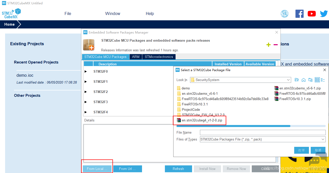Switch to the ARM tab
The width and height of the screenshot is (329, 173).
pyautogui.click(x=136, y=57)
